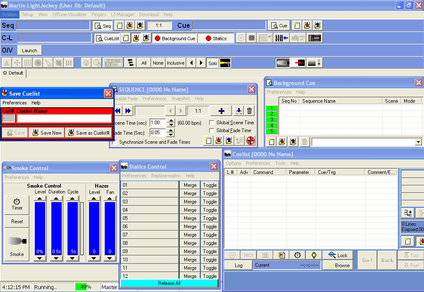Click the smoke Level blue slider
424x292 pixels.
tap(40, 228)
